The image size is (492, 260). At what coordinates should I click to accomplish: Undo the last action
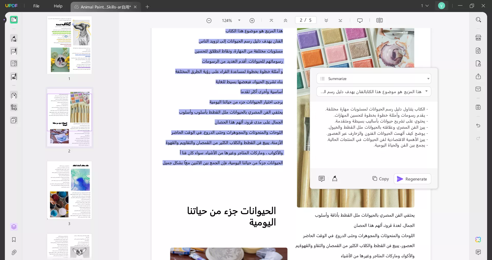click(478, 126)
